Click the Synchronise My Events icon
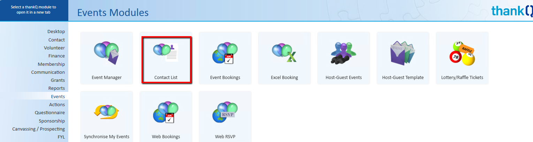The width and height of the screenshot is (533, 142). (106, 112)
